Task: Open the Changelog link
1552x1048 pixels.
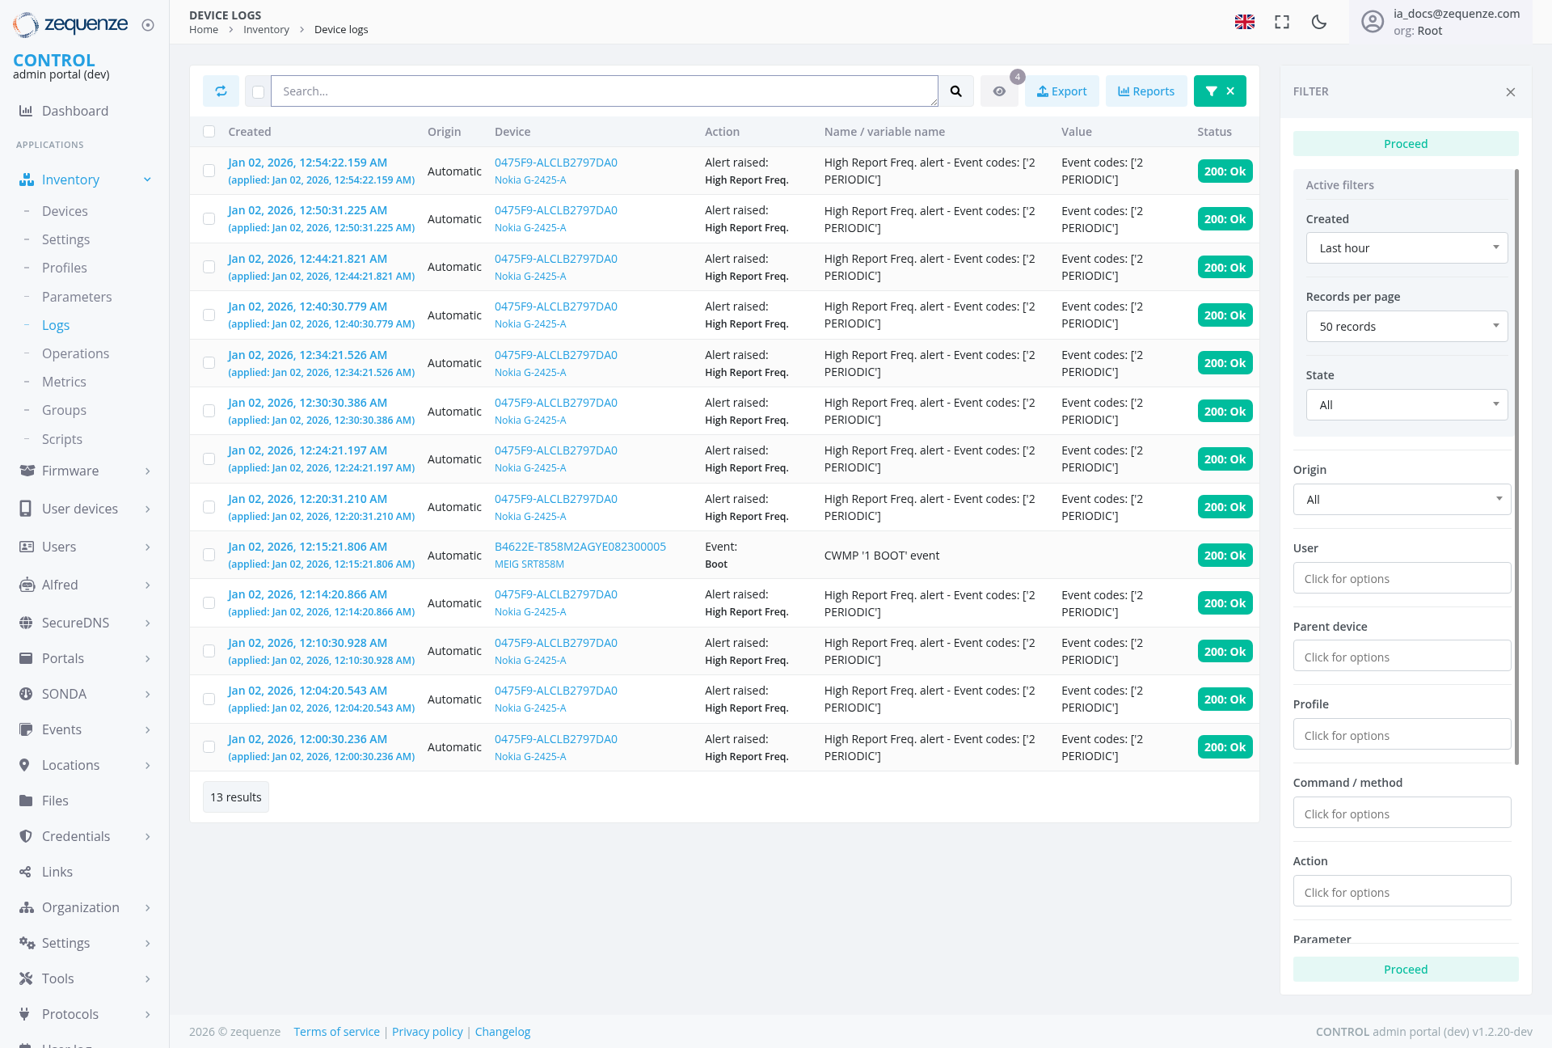Action: 503,1032
